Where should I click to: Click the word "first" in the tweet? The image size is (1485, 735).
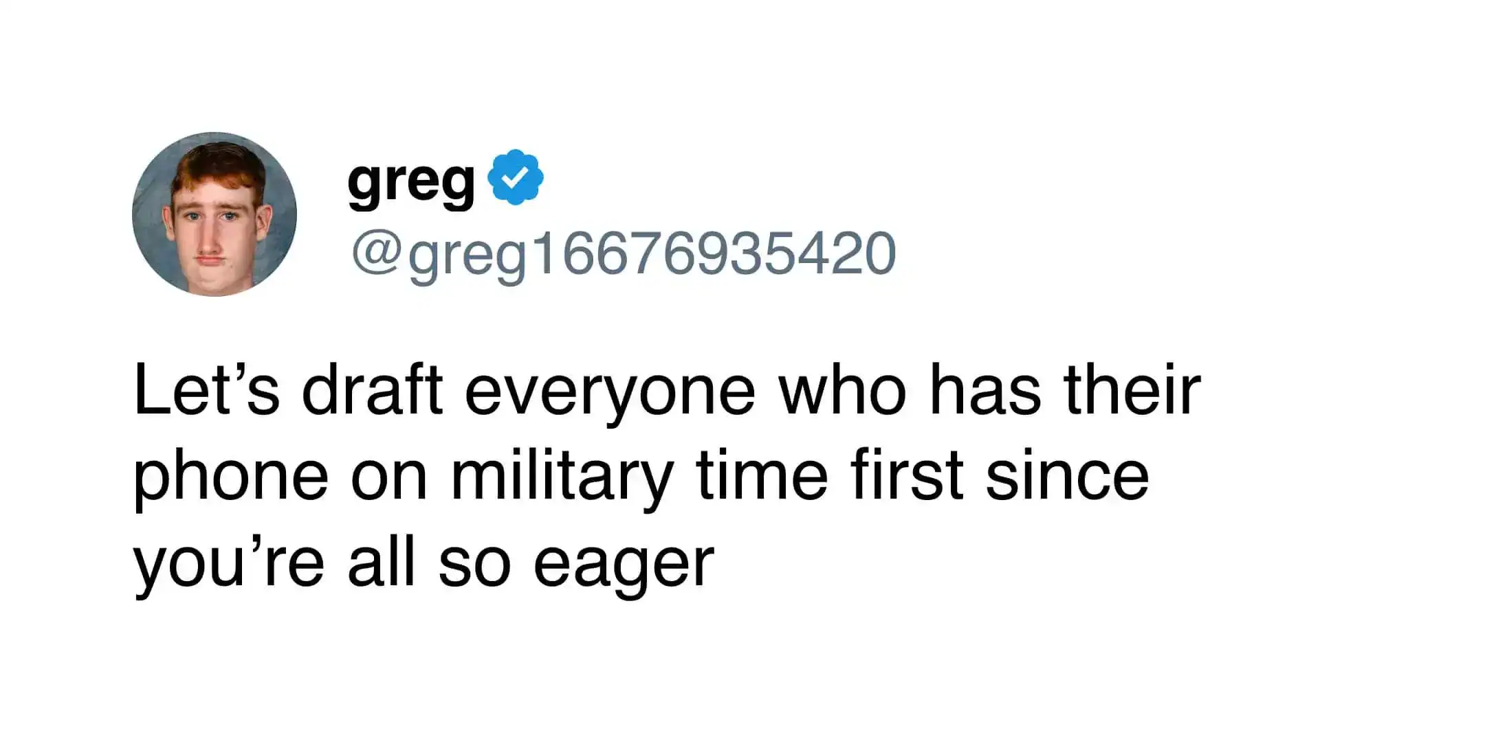[907, 476]
